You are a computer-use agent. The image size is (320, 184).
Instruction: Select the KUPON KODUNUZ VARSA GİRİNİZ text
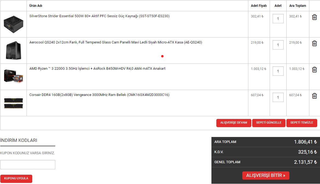28,153
